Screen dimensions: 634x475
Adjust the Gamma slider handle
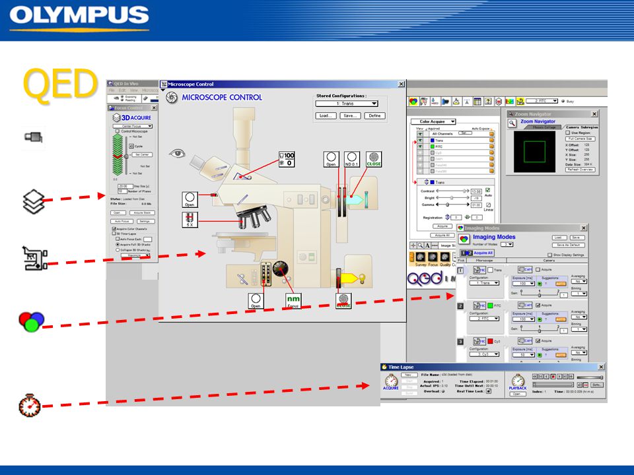(448, 205)
